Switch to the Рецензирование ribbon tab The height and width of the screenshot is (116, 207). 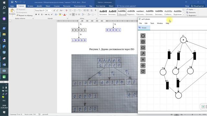pyautogui.click(x=80, y=6)
